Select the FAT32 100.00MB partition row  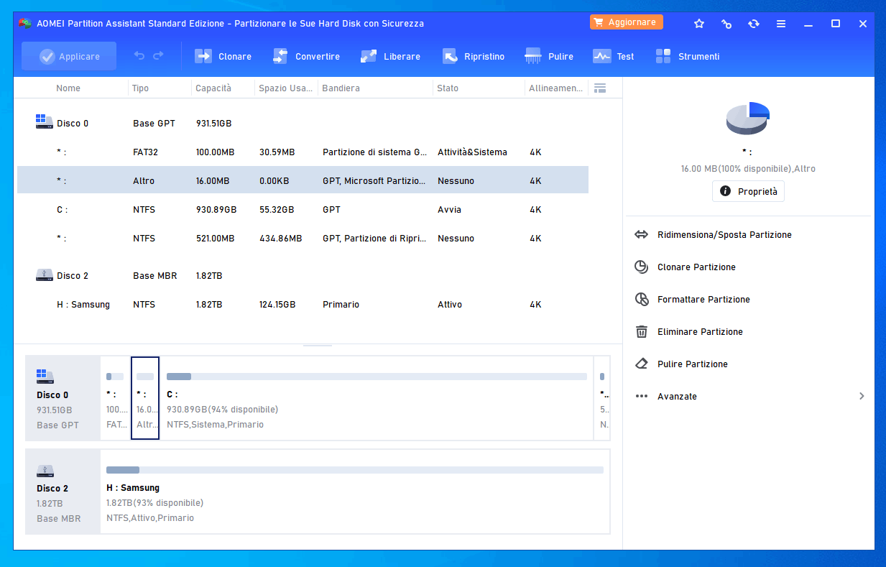[x=303, y=152]
